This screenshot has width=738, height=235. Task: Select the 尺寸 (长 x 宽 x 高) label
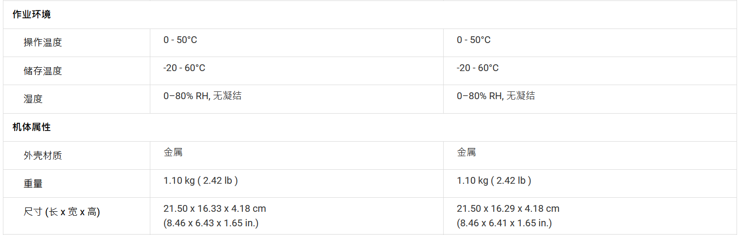click(x=62, y=212)
